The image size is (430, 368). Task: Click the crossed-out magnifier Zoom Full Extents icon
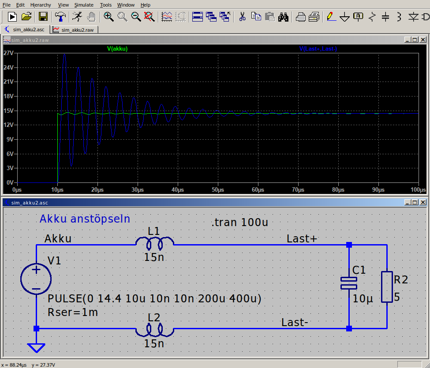pyautogui.click(x=150, y=17)
